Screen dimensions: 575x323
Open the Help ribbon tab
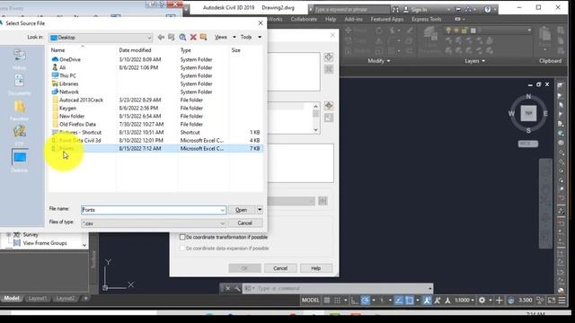(331, 19)
